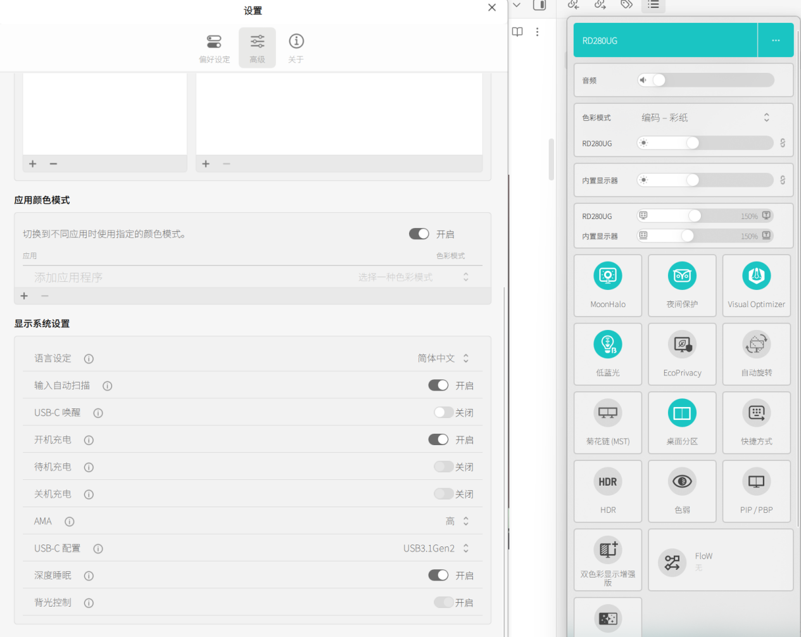
Task: Select the 自动旋转 auto rotate tile
Action: click(756, 354)
